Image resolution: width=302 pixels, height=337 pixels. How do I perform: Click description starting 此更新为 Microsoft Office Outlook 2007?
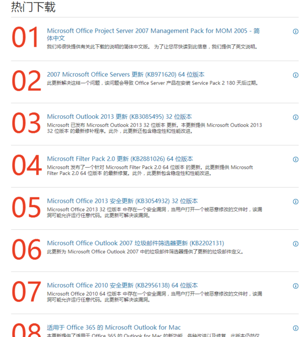coord(145,252)
